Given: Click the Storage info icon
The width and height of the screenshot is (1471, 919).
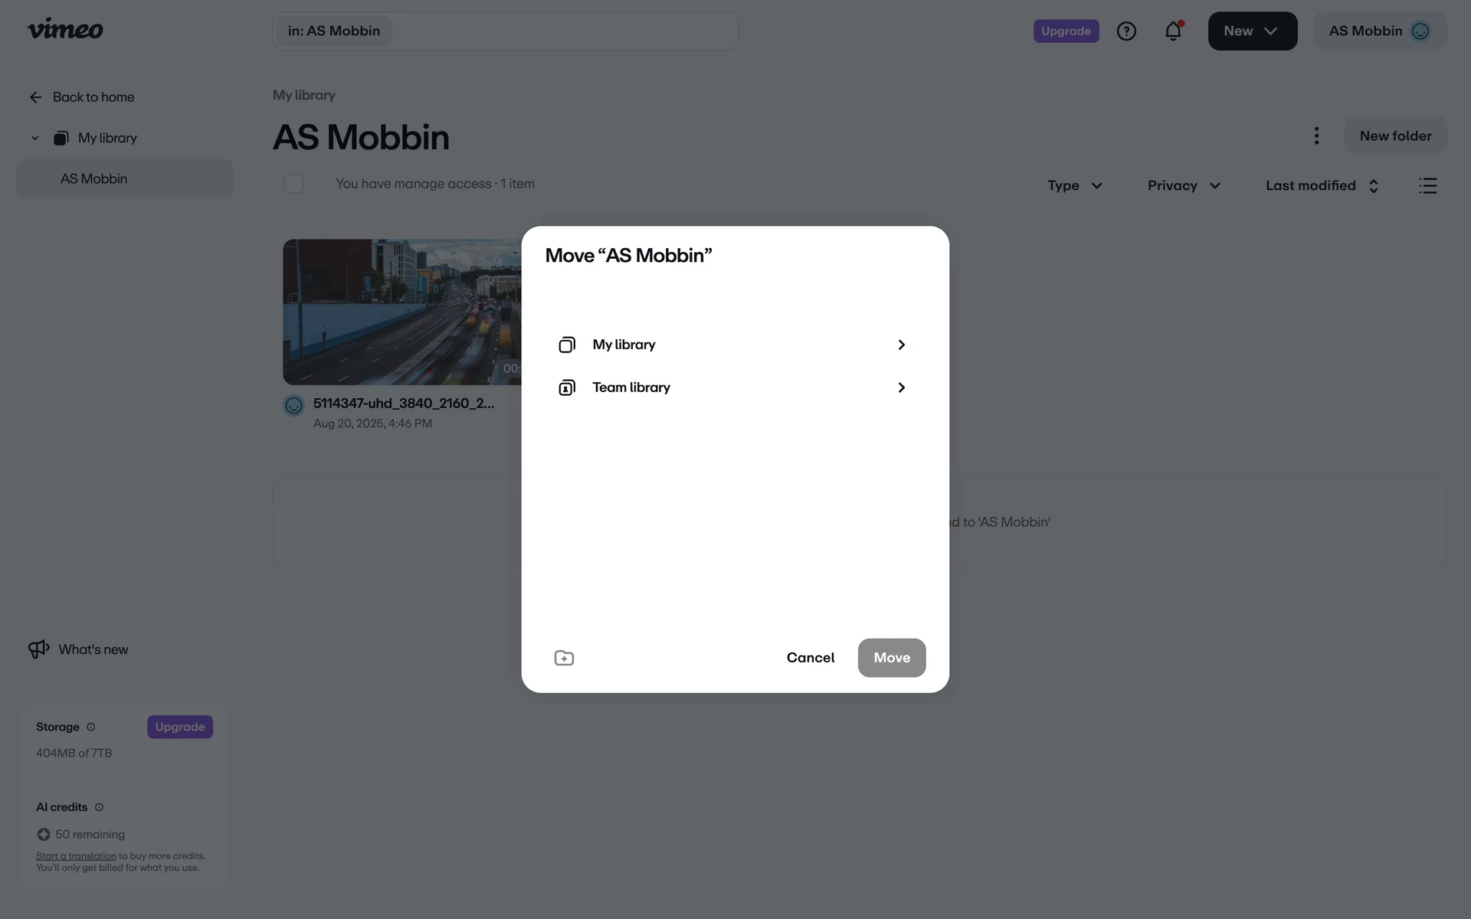Looking at the screenshot, I should point(90,727).
